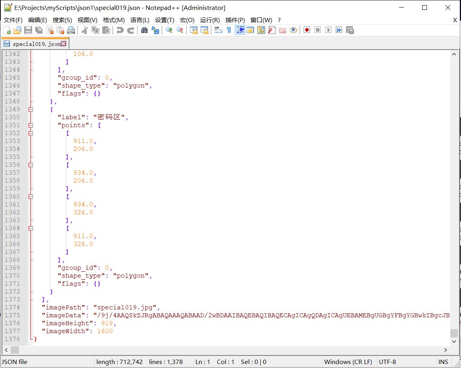Select the special019.json document tab
The width and height of the screenshot is (461, 368).
click(34, 44)
